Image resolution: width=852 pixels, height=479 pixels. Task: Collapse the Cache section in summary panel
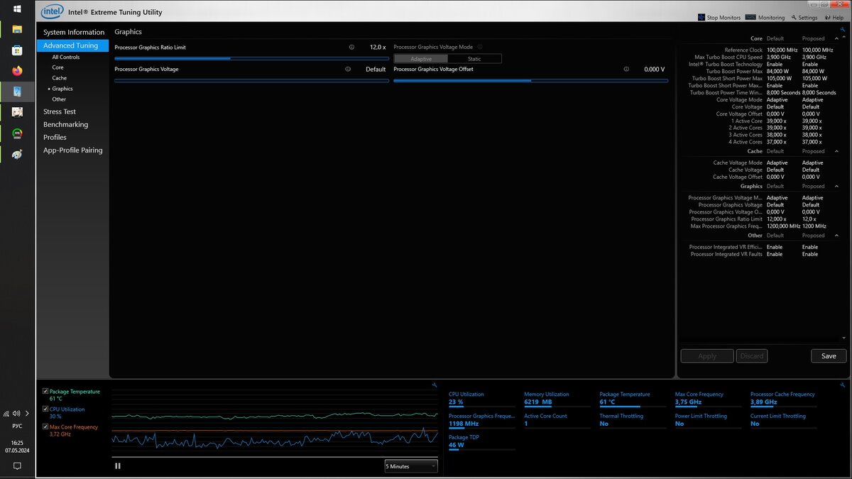click(836, 151)
